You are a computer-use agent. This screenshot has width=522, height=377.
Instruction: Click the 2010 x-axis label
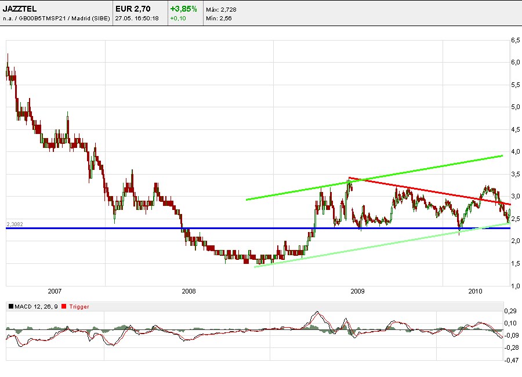pyautogui.click(x=475, y=291)
